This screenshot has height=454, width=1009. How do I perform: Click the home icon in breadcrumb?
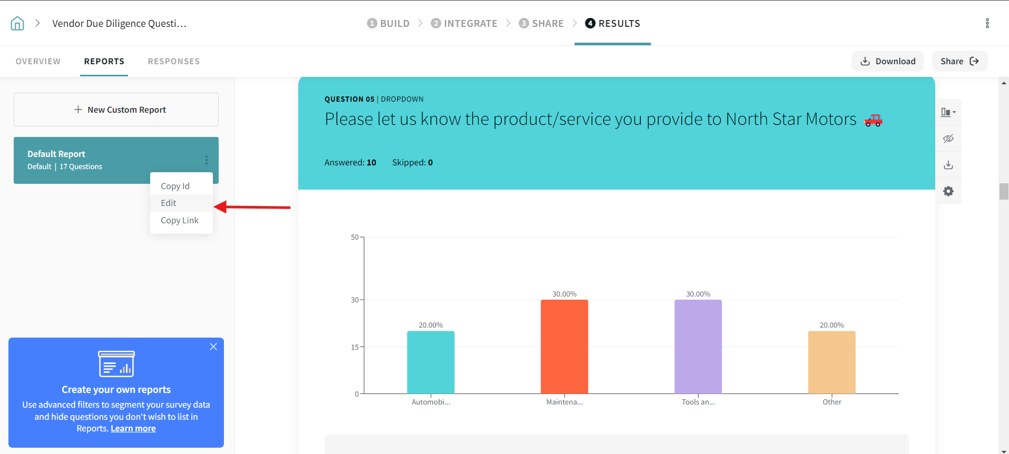(x=17, y=23)
